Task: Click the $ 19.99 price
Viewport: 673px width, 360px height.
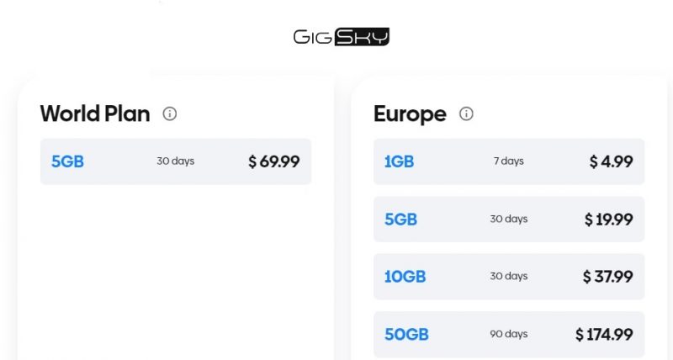Action: (608, 220)
